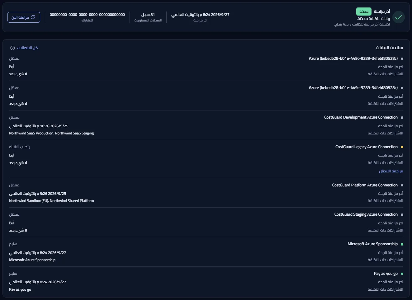Click the سلامة البيانات section heading

point(389,48)
